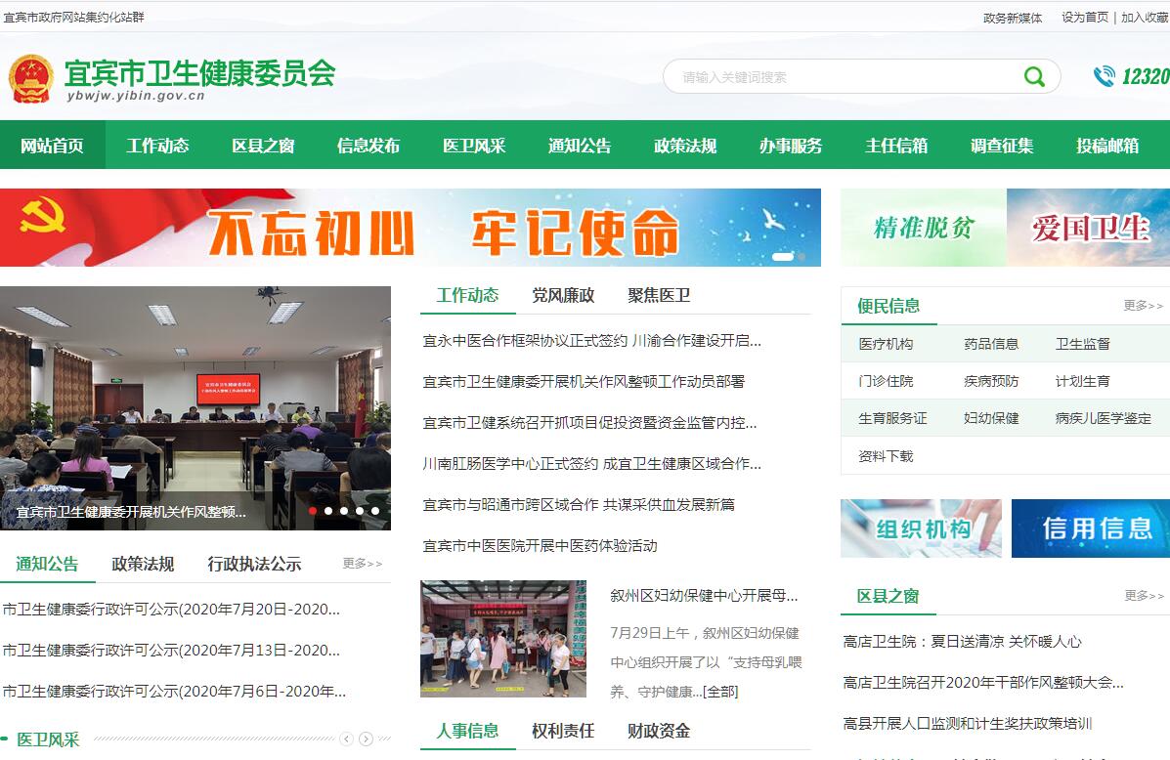Click the 设为首页 link
Viewport: 1170px width, 760px height.
pyautogui.click(x=1085, y=18)
